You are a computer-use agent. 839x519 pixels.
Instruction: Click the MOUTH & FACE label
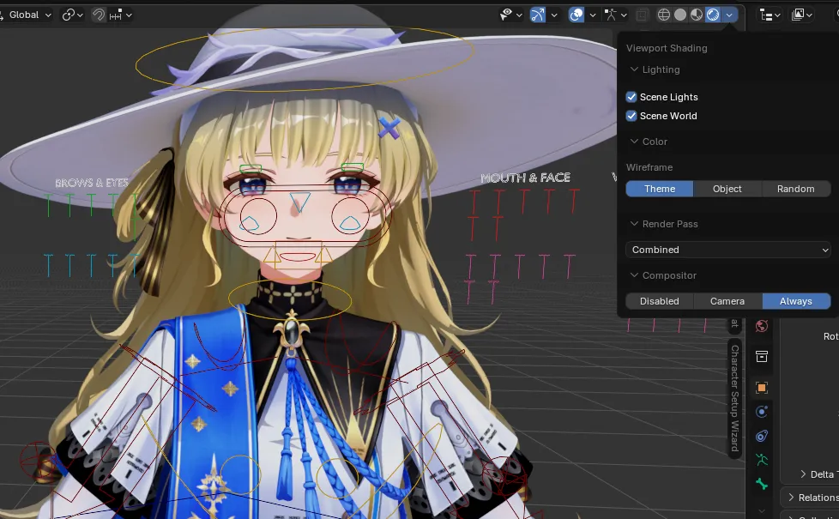525,178
